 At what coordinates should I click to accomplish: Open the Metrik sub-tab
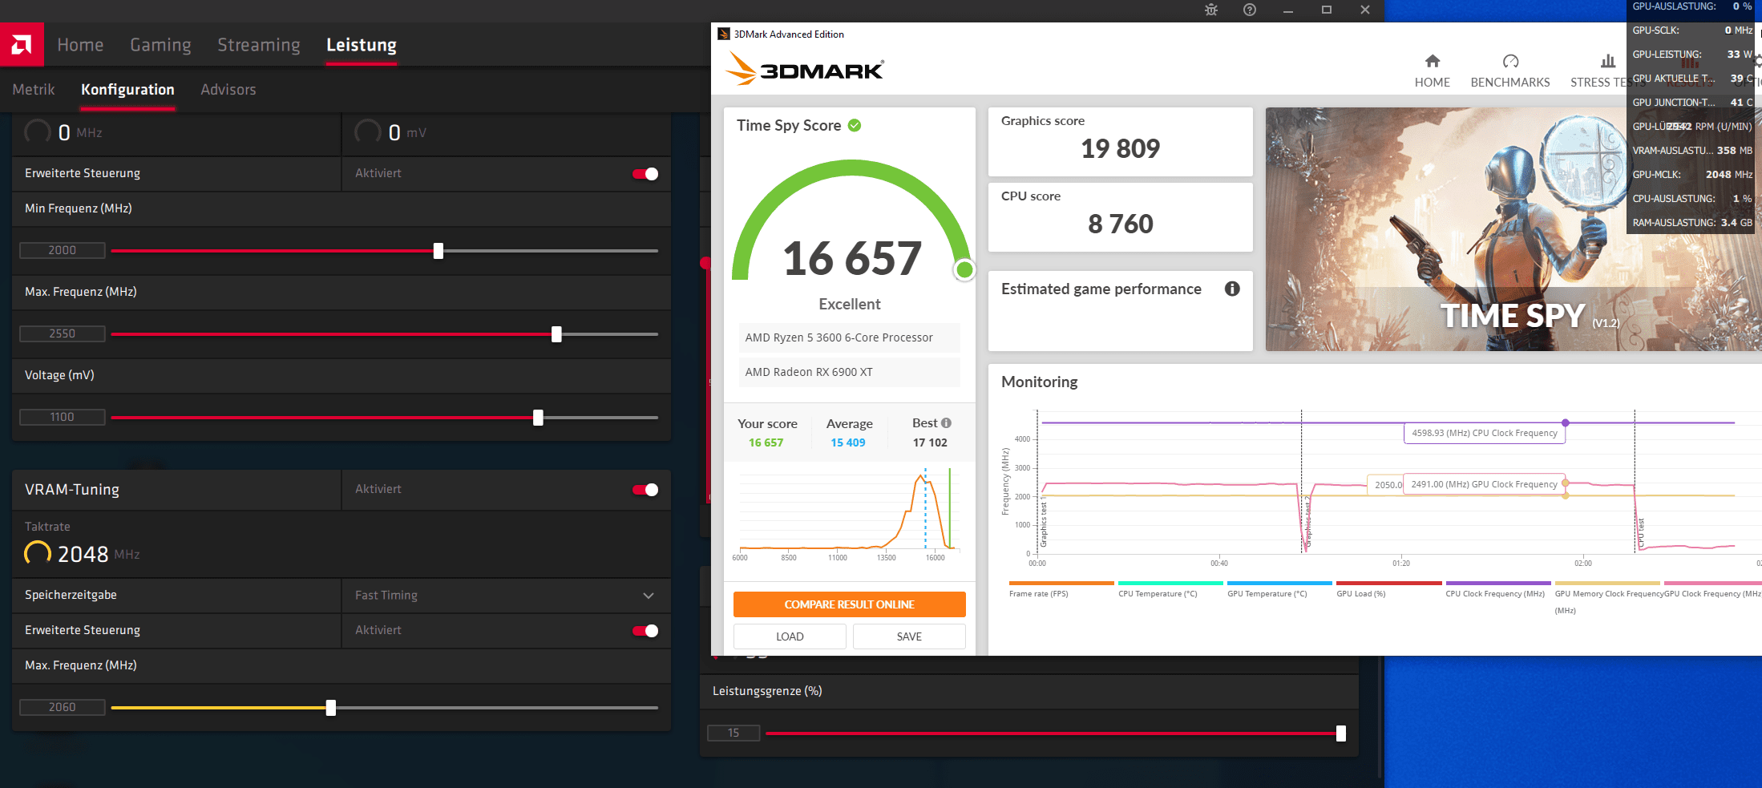[34, 90]
